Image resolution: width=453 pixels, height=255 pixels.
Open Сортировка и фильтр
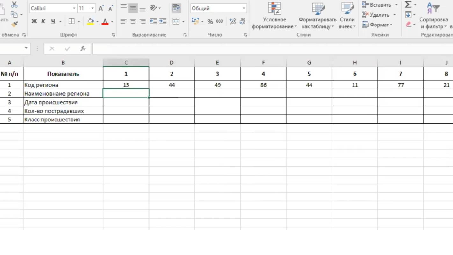click(434, 15)
